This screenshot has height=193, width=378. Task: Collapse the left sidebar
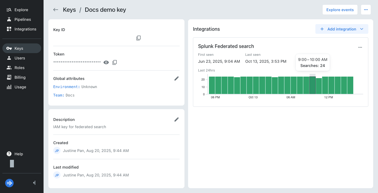[34, 182]
